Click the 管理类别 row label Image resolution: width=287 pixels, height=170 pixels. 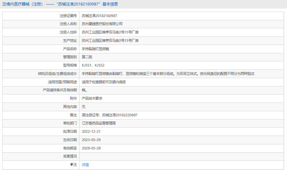point(70,57)
